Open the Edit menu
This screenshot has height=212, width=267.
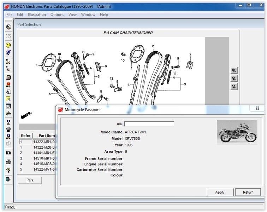click(x=20, y=15)
